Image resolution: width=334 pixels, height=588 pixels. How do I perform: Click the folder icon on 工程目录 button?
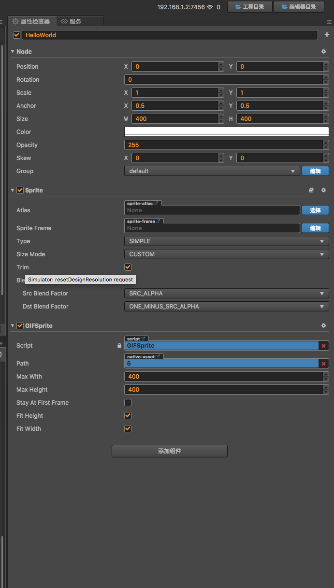238,7
